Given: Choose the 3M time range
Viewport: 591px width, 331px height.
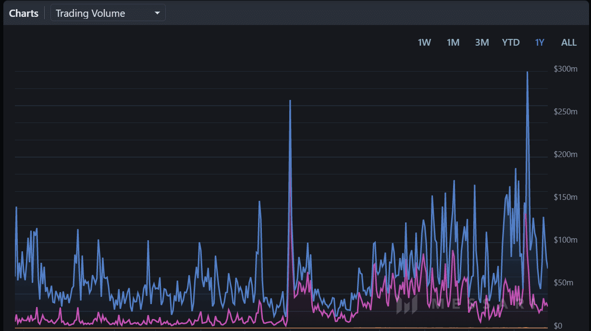Looking at the screenshot, I should tap(482, 42).
